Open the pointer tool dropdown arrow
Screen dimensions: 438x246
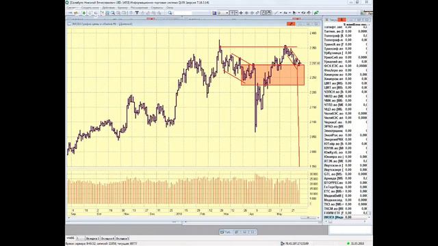coord(298,13)
